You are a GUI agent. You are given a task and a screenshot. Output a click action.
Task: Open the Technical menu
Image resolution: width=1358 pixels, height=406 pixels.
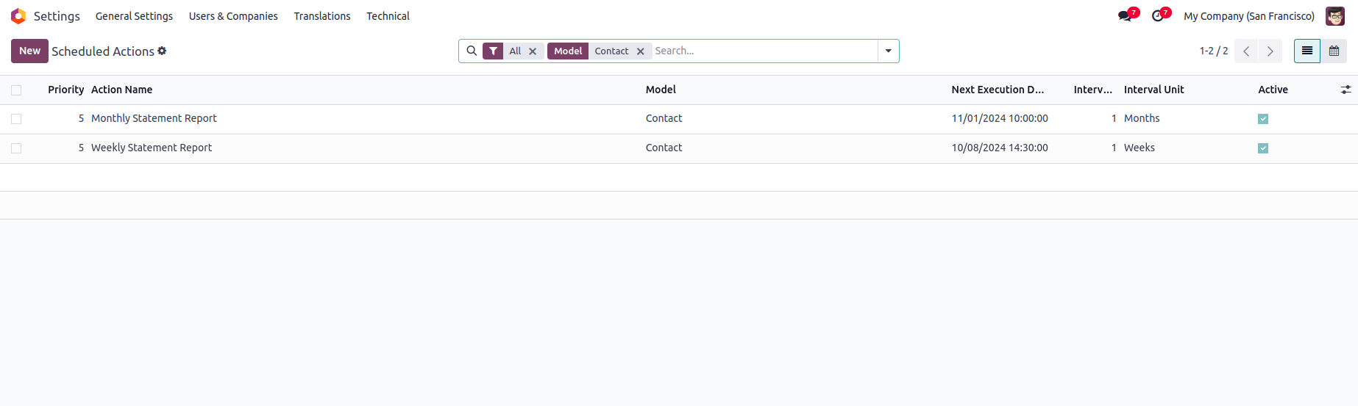(388, 16)
